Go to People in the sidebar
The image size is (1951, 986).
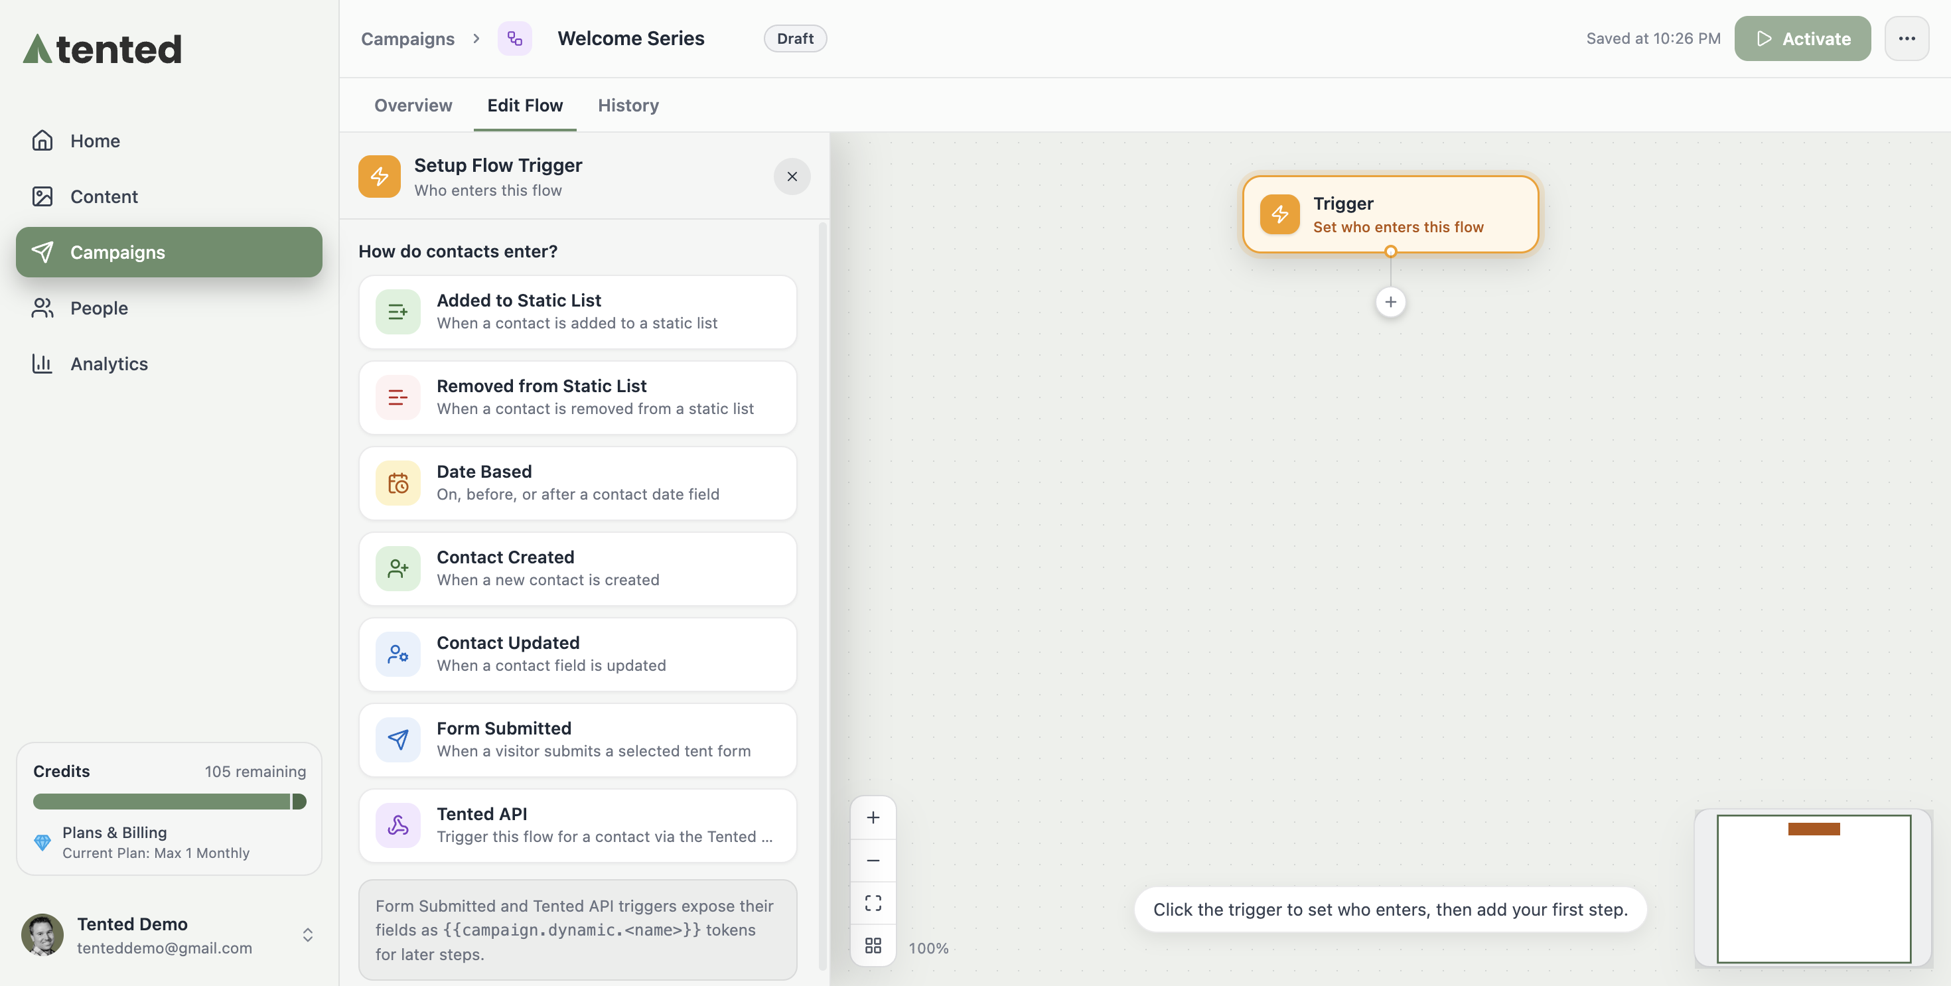[169, 309]
